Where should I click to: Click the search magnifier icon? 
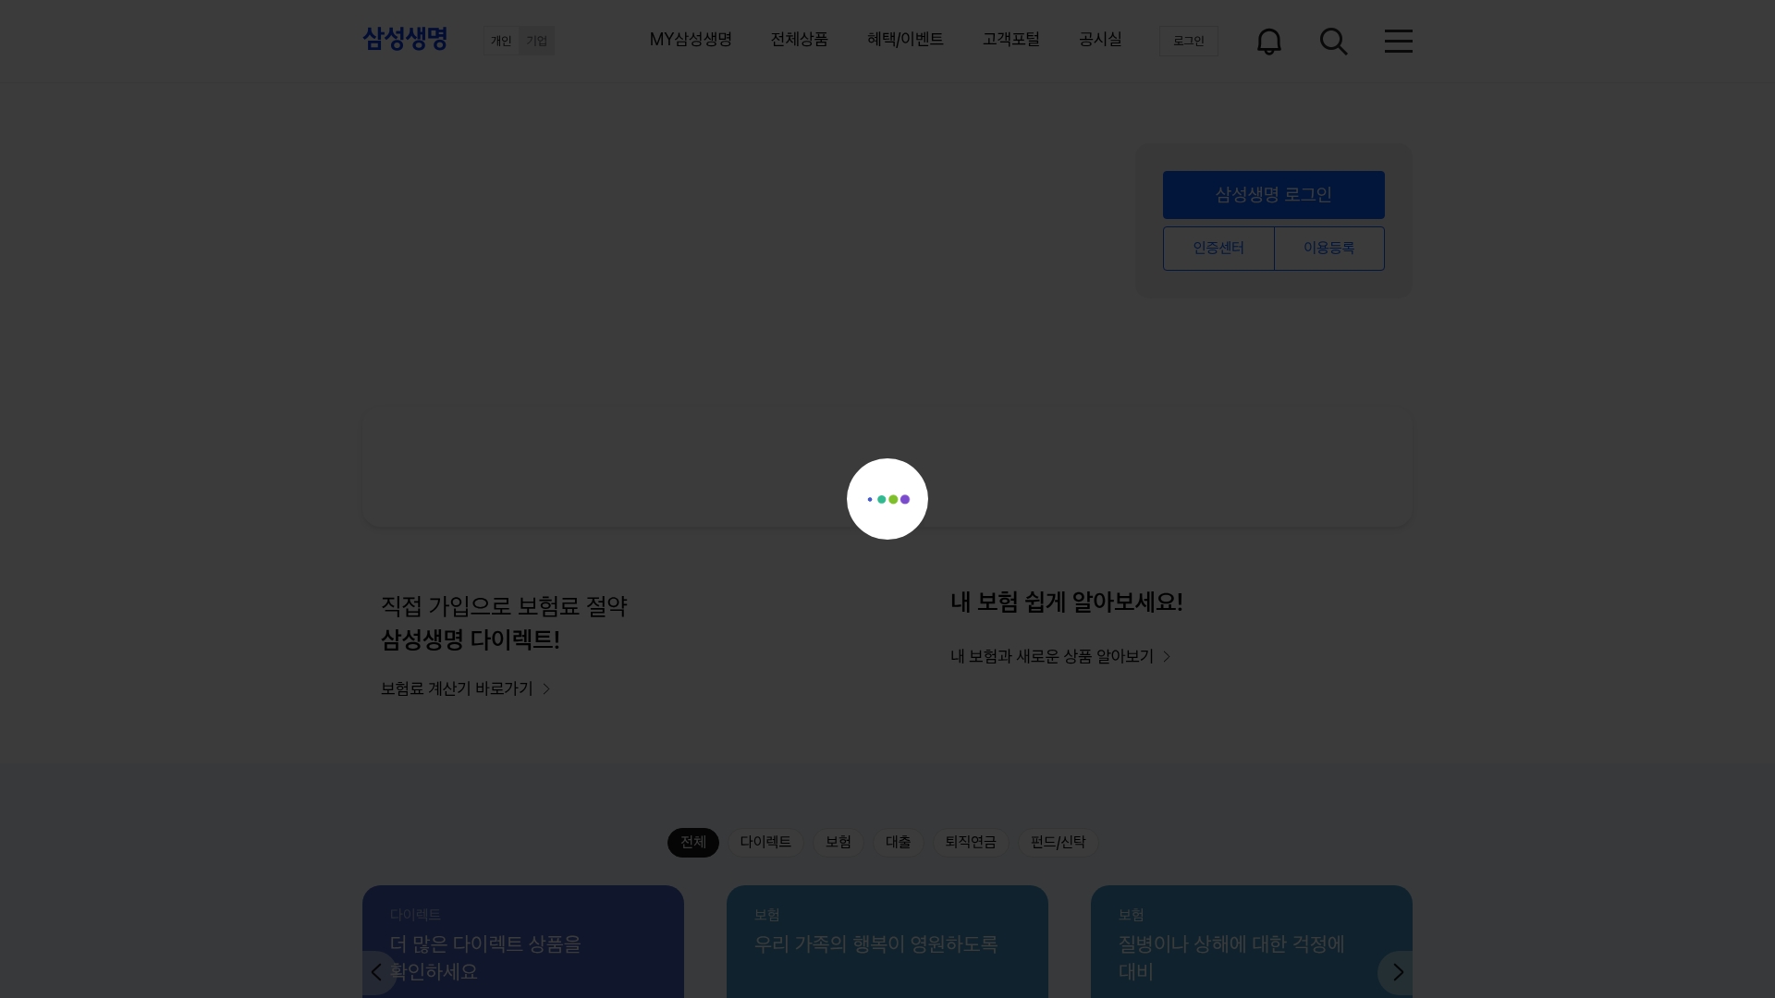pos(1334,41)
